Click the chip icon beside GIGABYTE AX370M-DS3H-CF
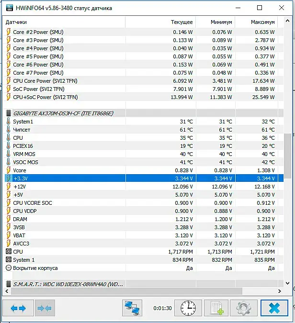Image resolution: width=295 pixels, height=323 pixels. click(9, 113)
